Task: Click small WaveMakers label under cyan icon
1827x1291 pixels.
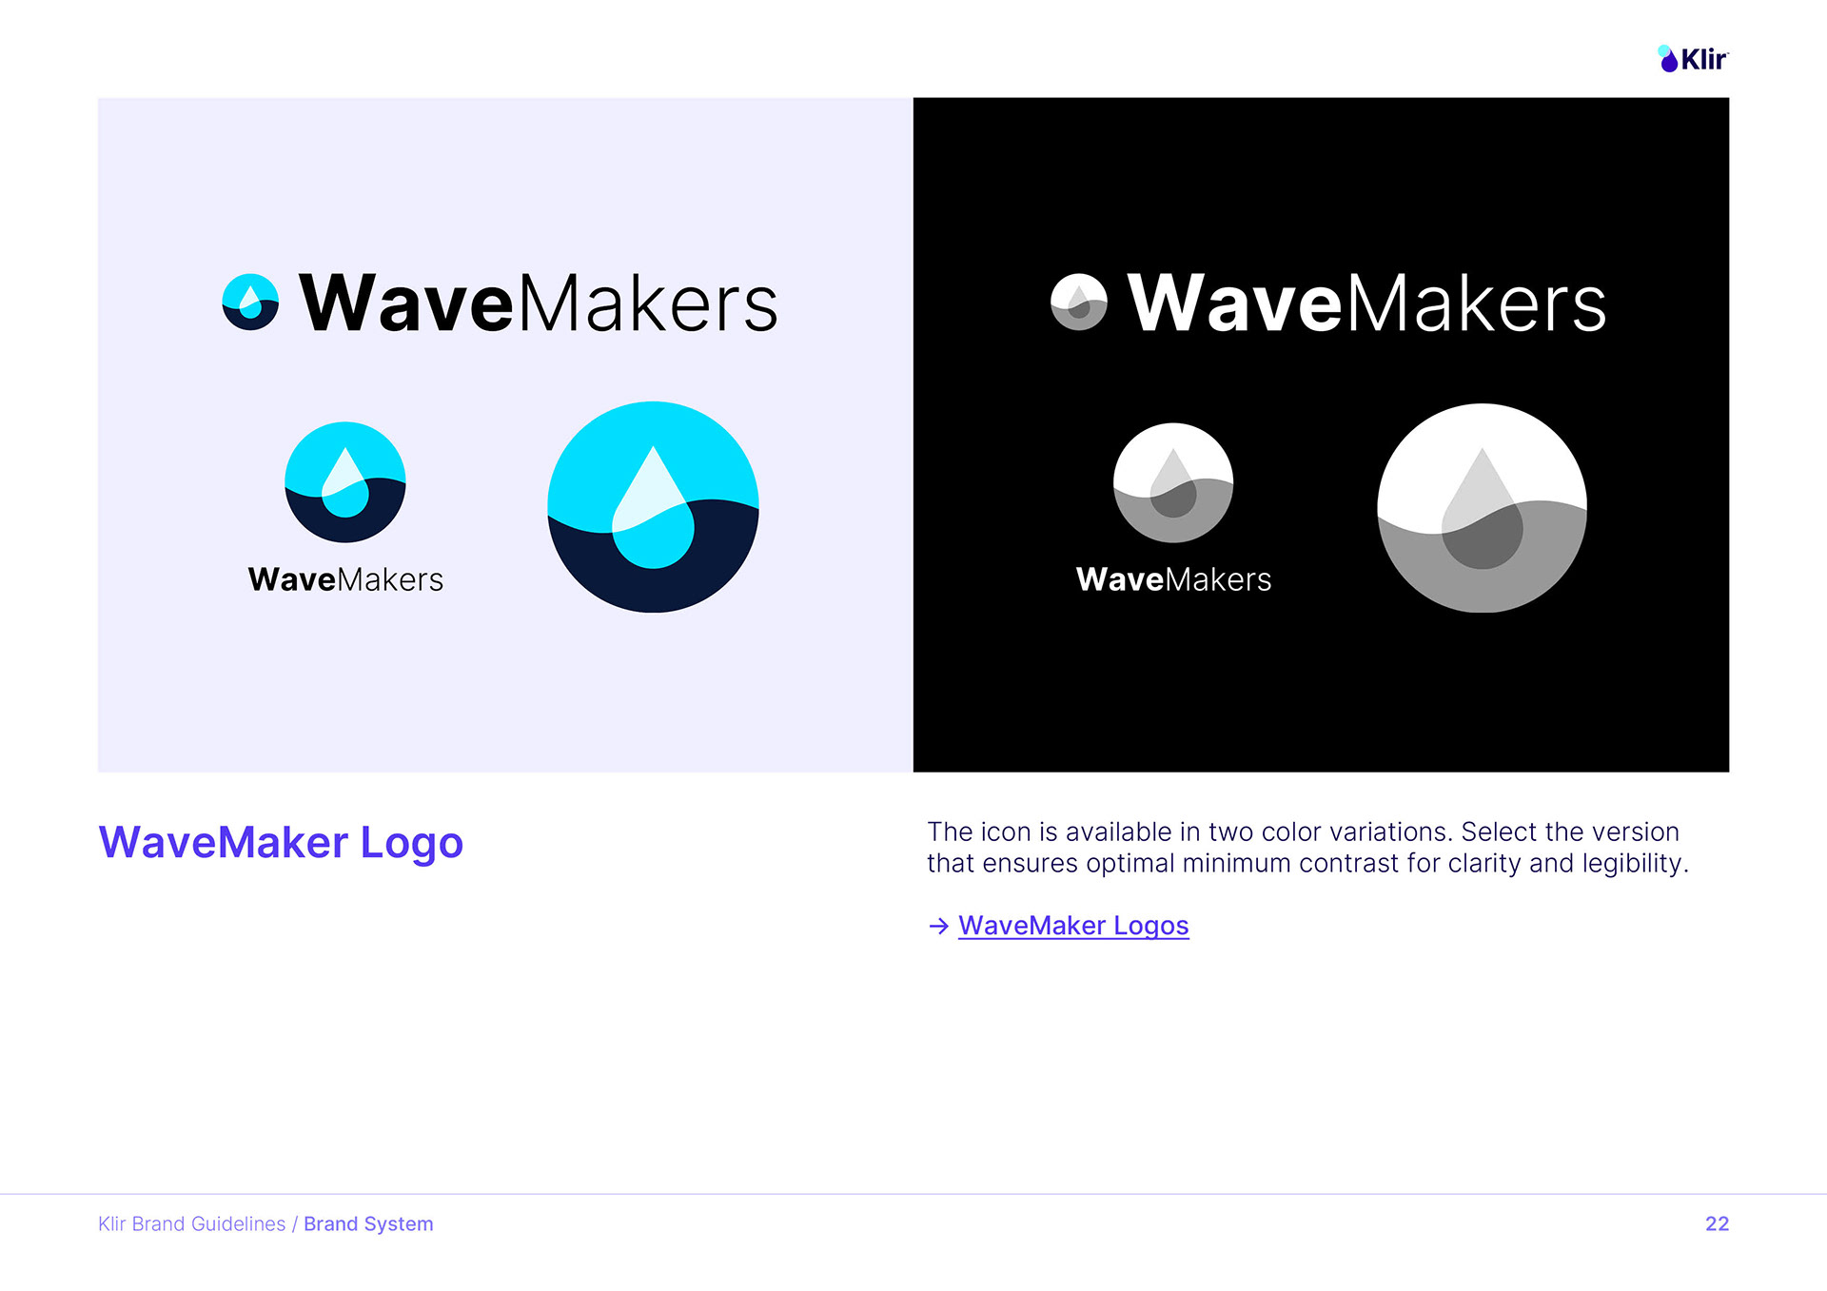Action: coord(345,579)
